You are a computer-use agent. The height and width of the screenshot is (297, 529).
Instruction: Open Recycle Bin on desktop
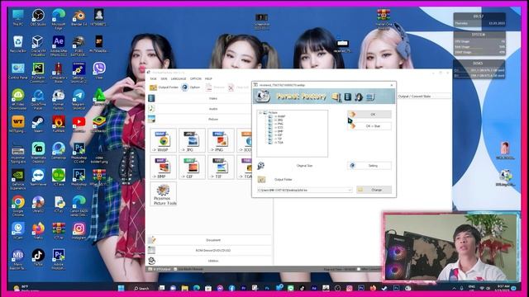tap(18, 45)
